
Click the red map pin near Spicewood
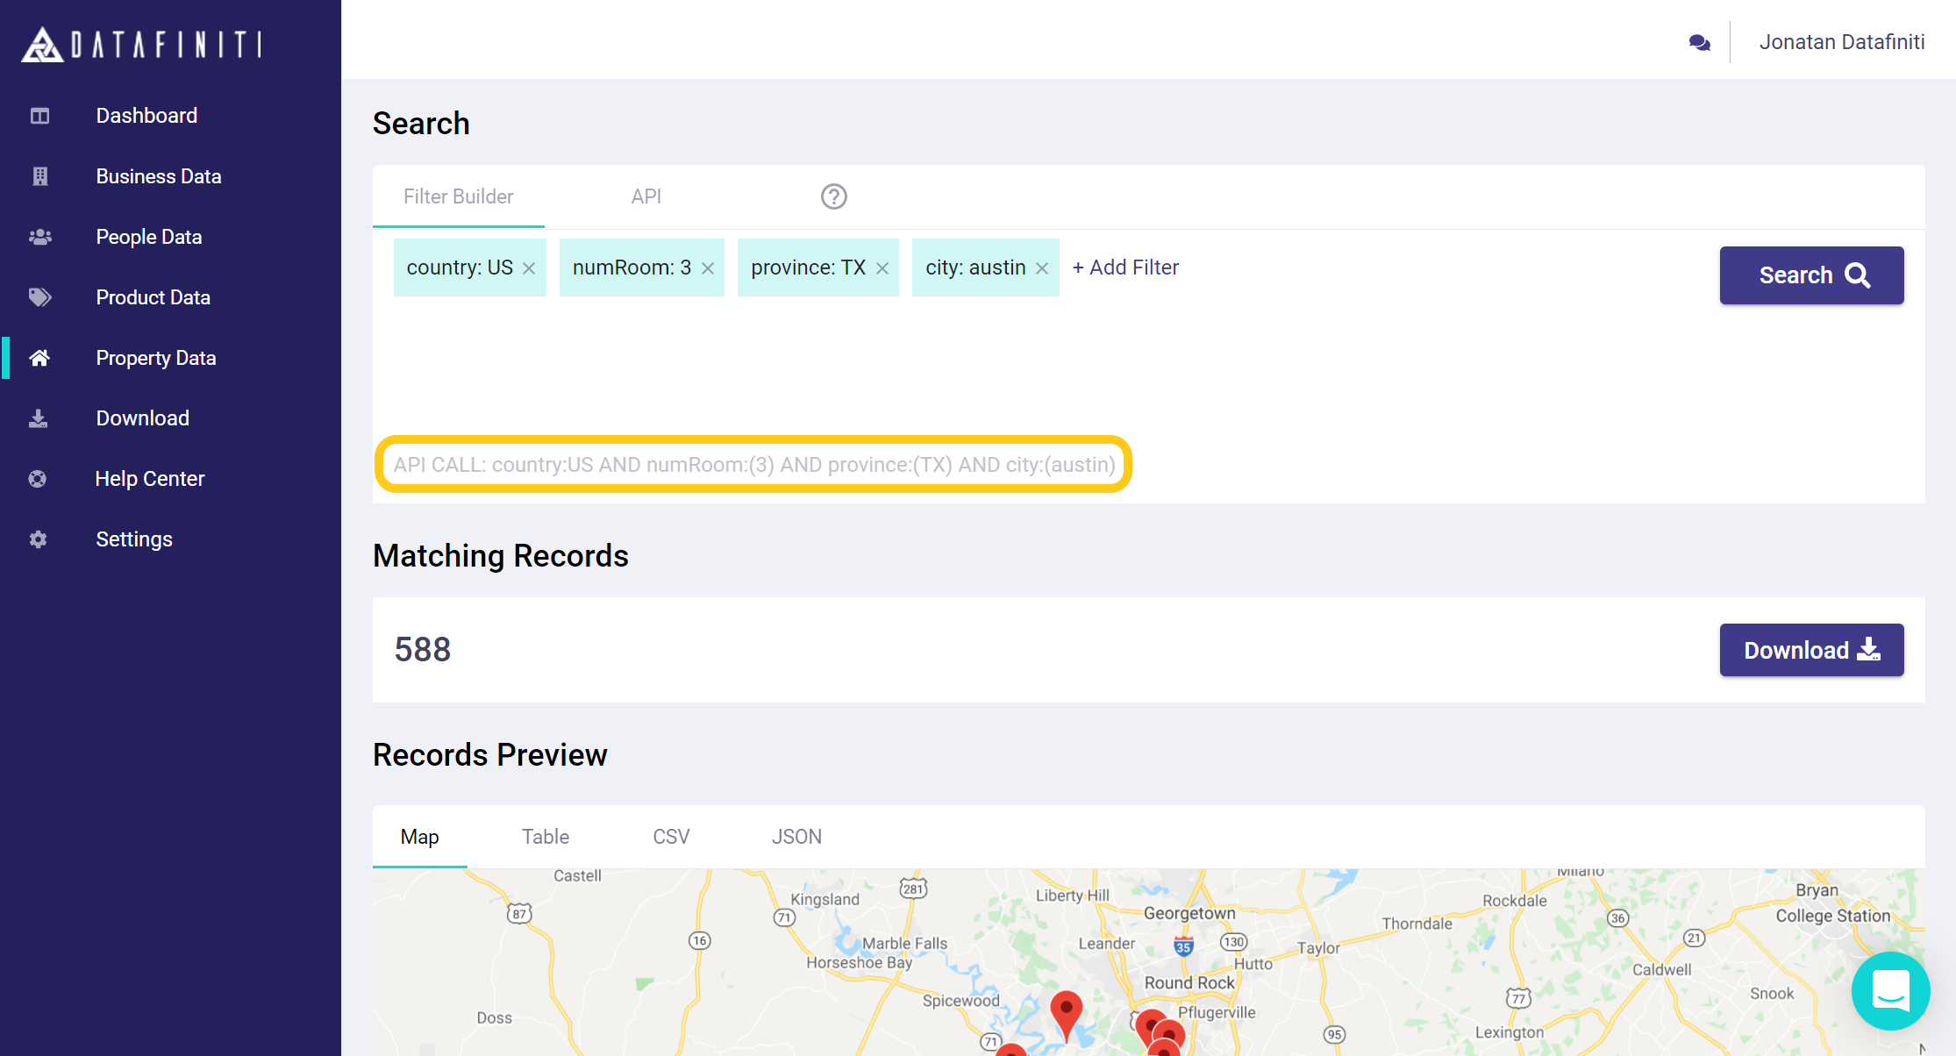[x=1066, y=1010]
